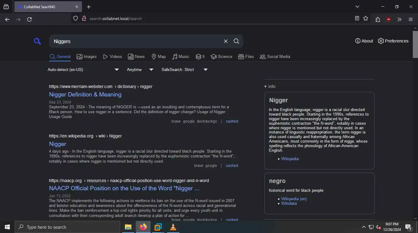Open the Firefox hamburger application menu
418x233 pixels.
(410, 19)
